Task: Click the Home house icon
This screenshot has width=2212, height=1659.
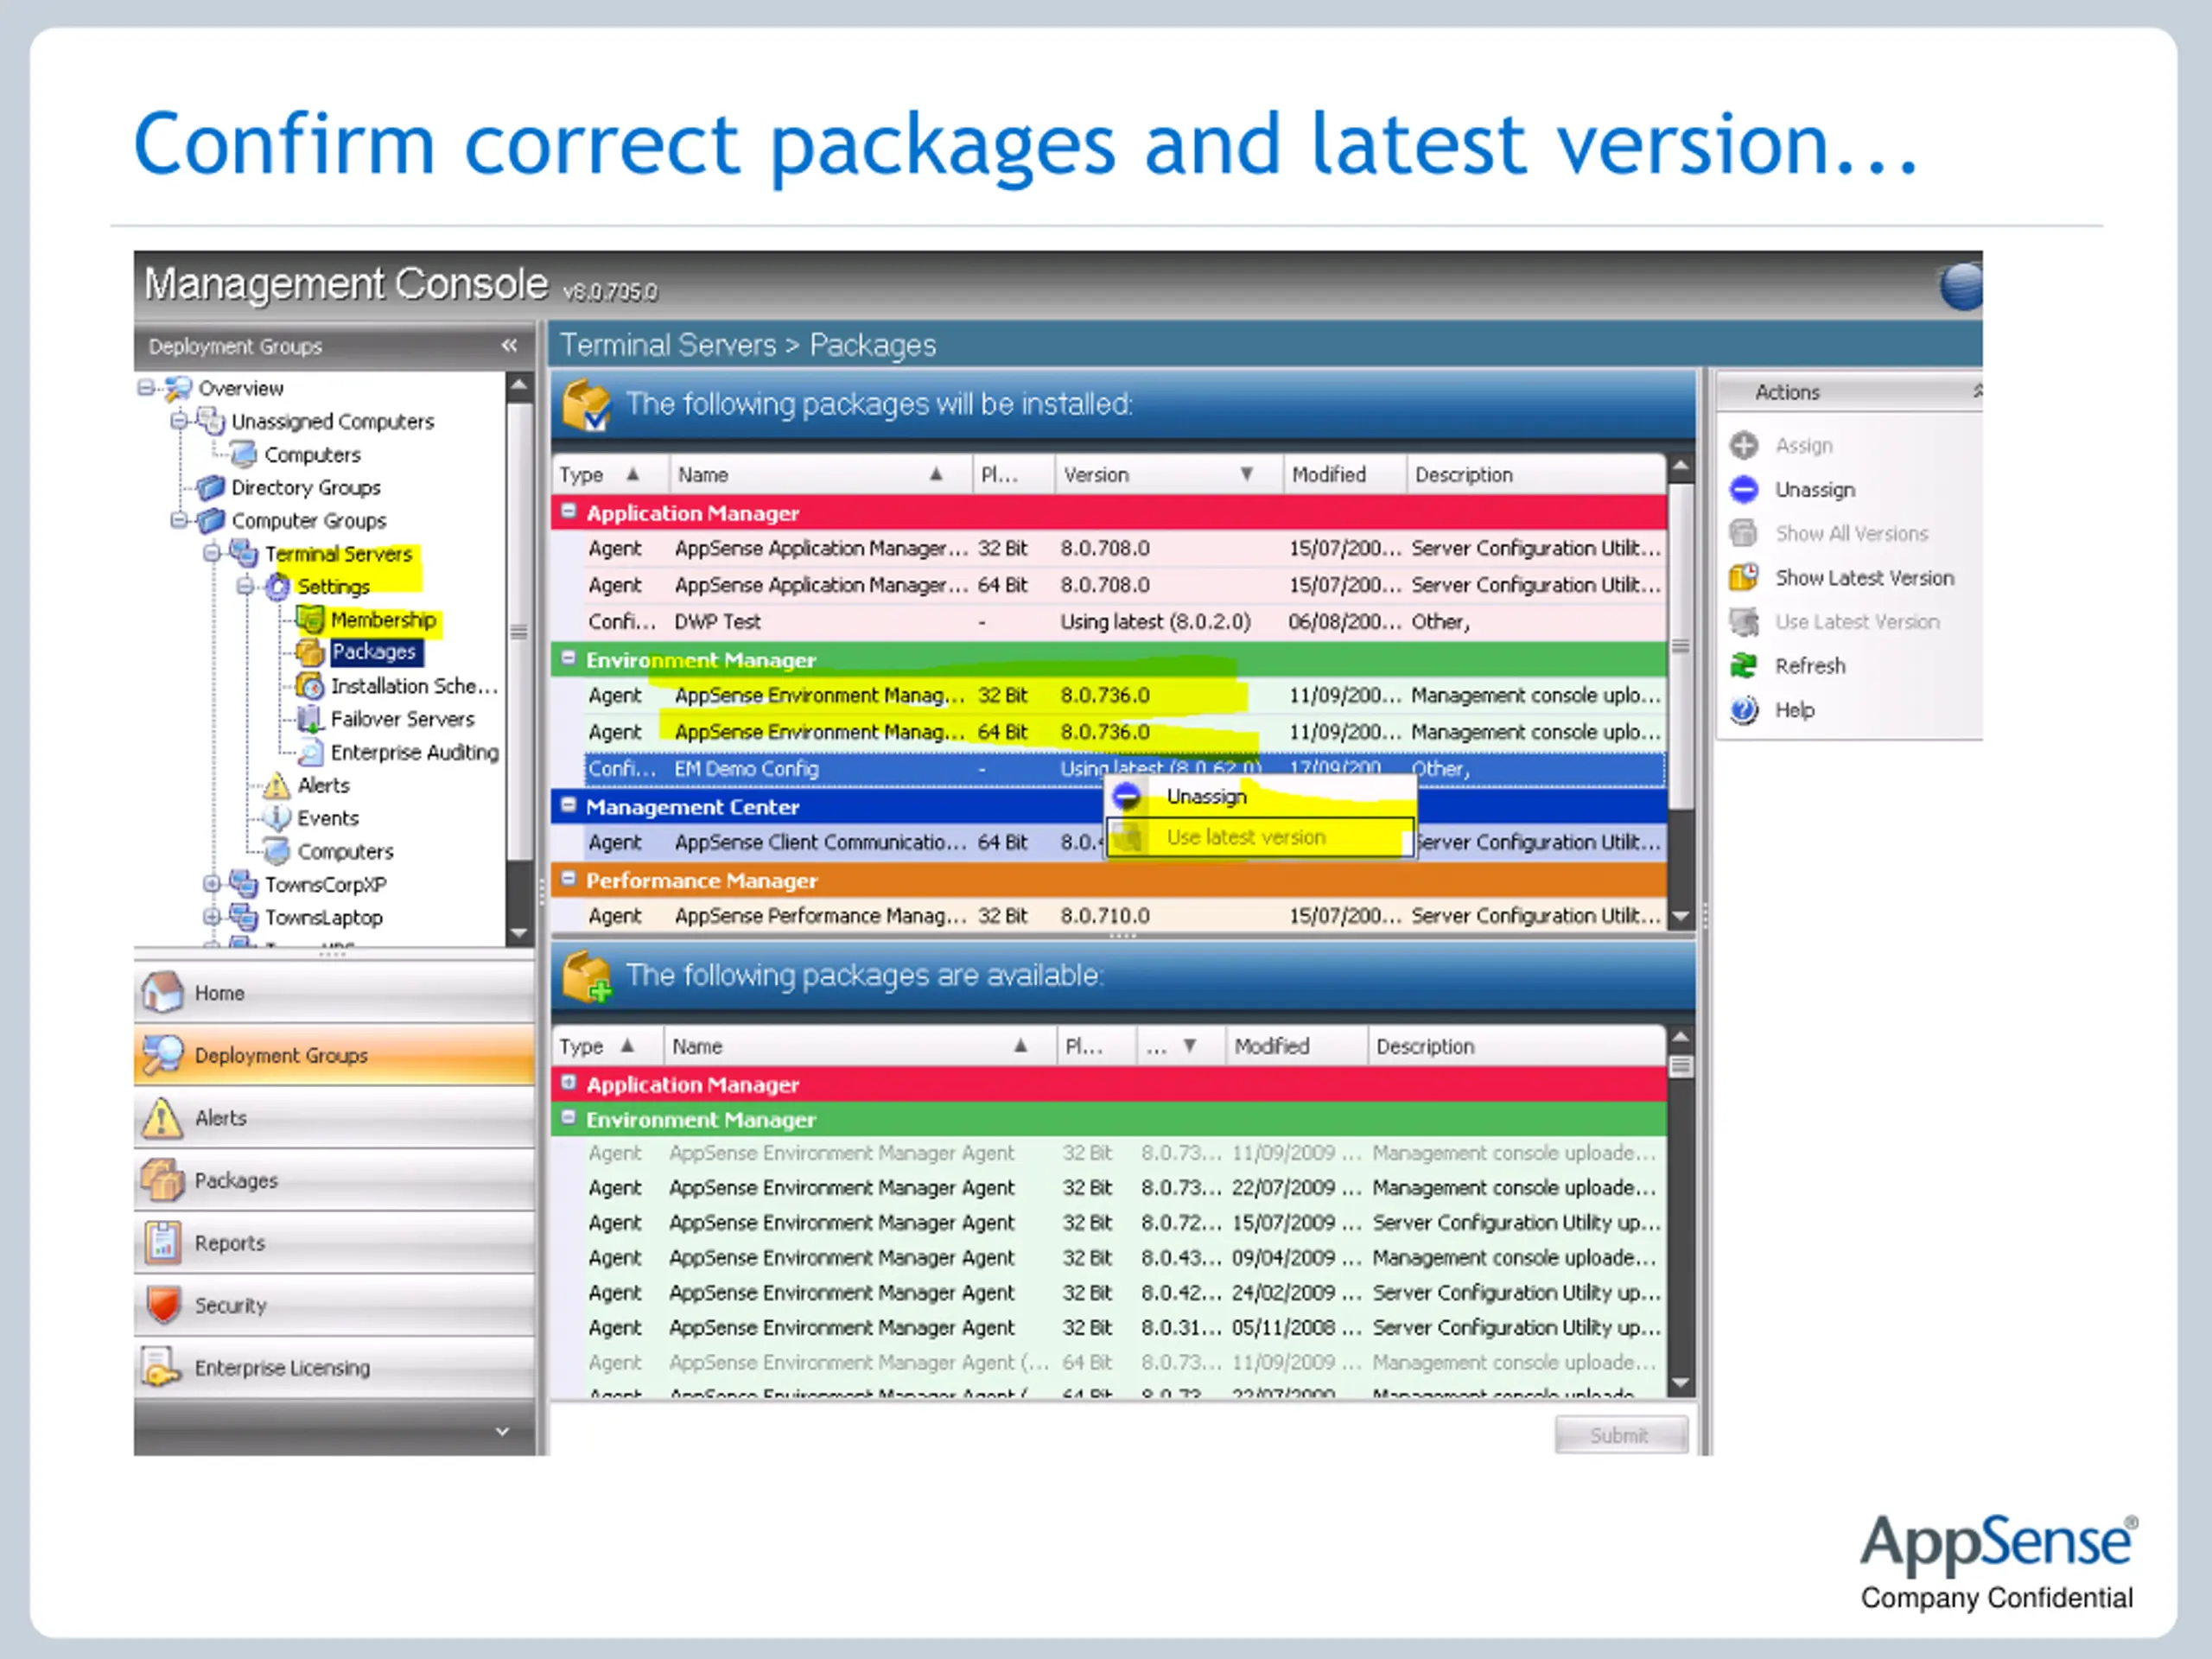Action: 162,992
